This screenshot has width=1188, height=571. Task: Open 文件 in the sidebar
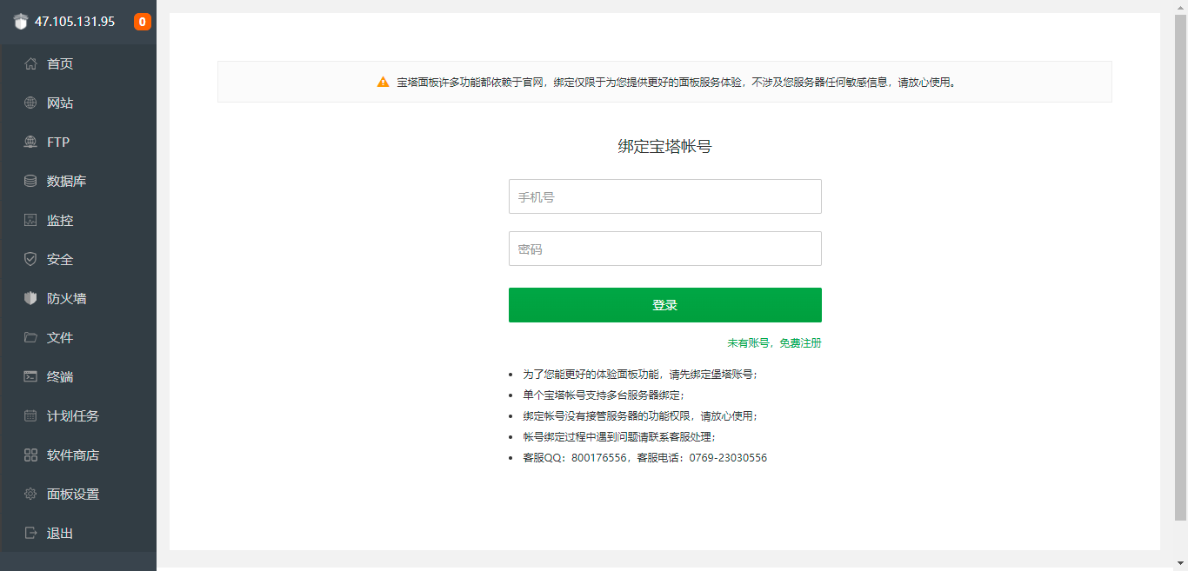(78, 337)
